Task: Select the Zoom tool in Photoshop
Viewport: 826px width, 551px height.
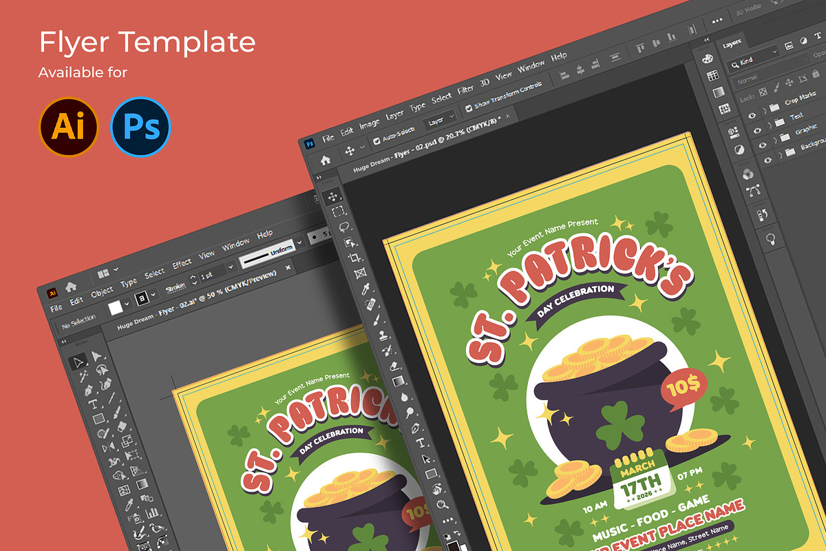Action: [442, 504]
